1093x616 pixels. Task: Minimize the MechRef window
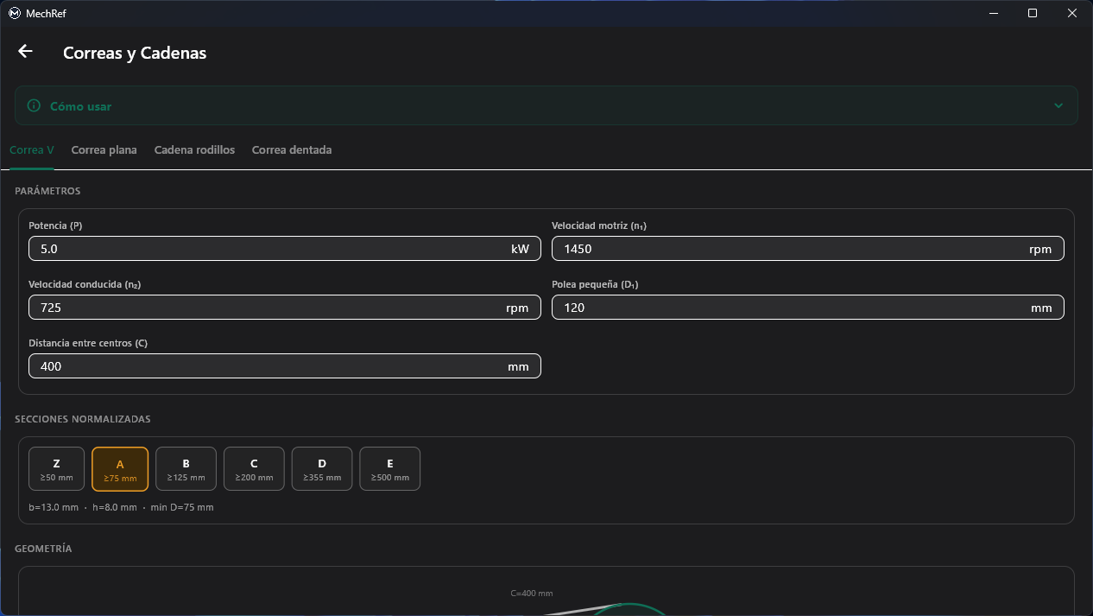point(993,13)
